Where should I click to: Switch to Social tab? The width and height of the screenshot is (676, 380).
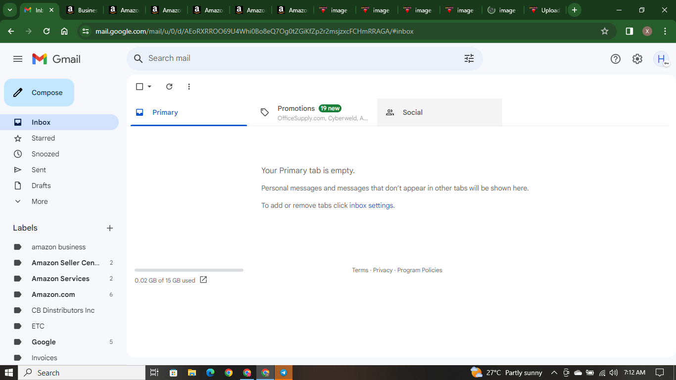(x=439, y=112)
